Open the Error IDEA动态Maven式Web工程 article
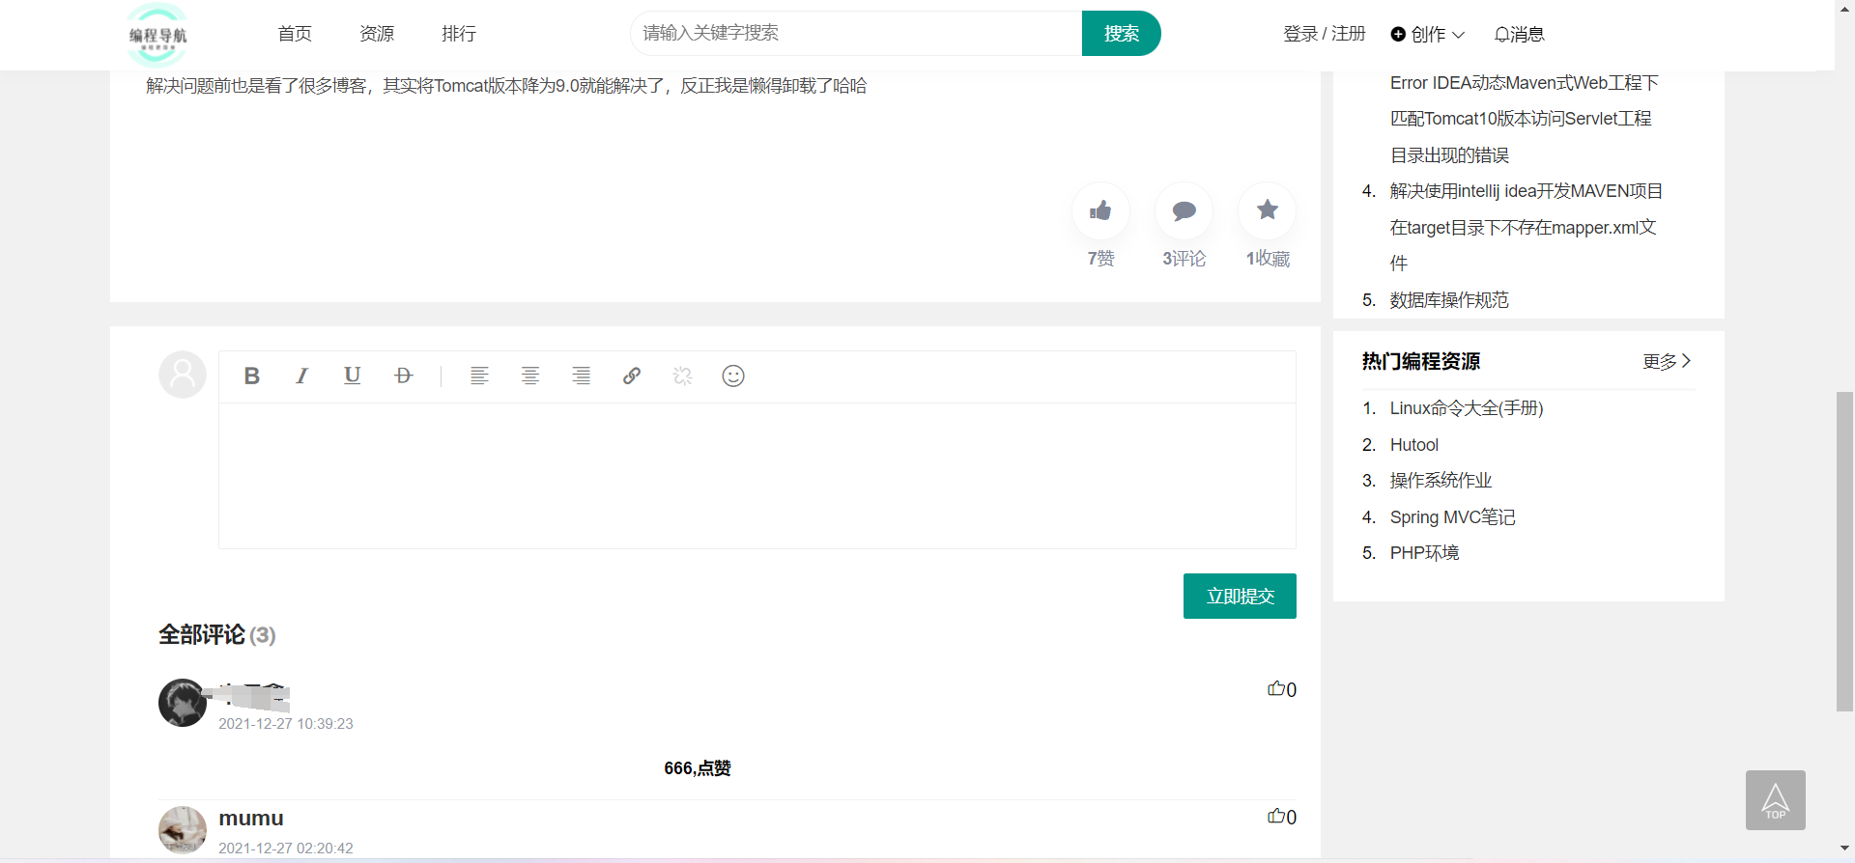1855x863 pixels. [1525, 119]
